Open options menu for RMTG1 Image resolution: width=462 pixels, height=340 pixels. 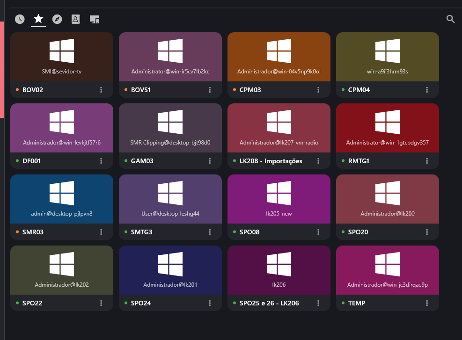click(x=427, y=161)
